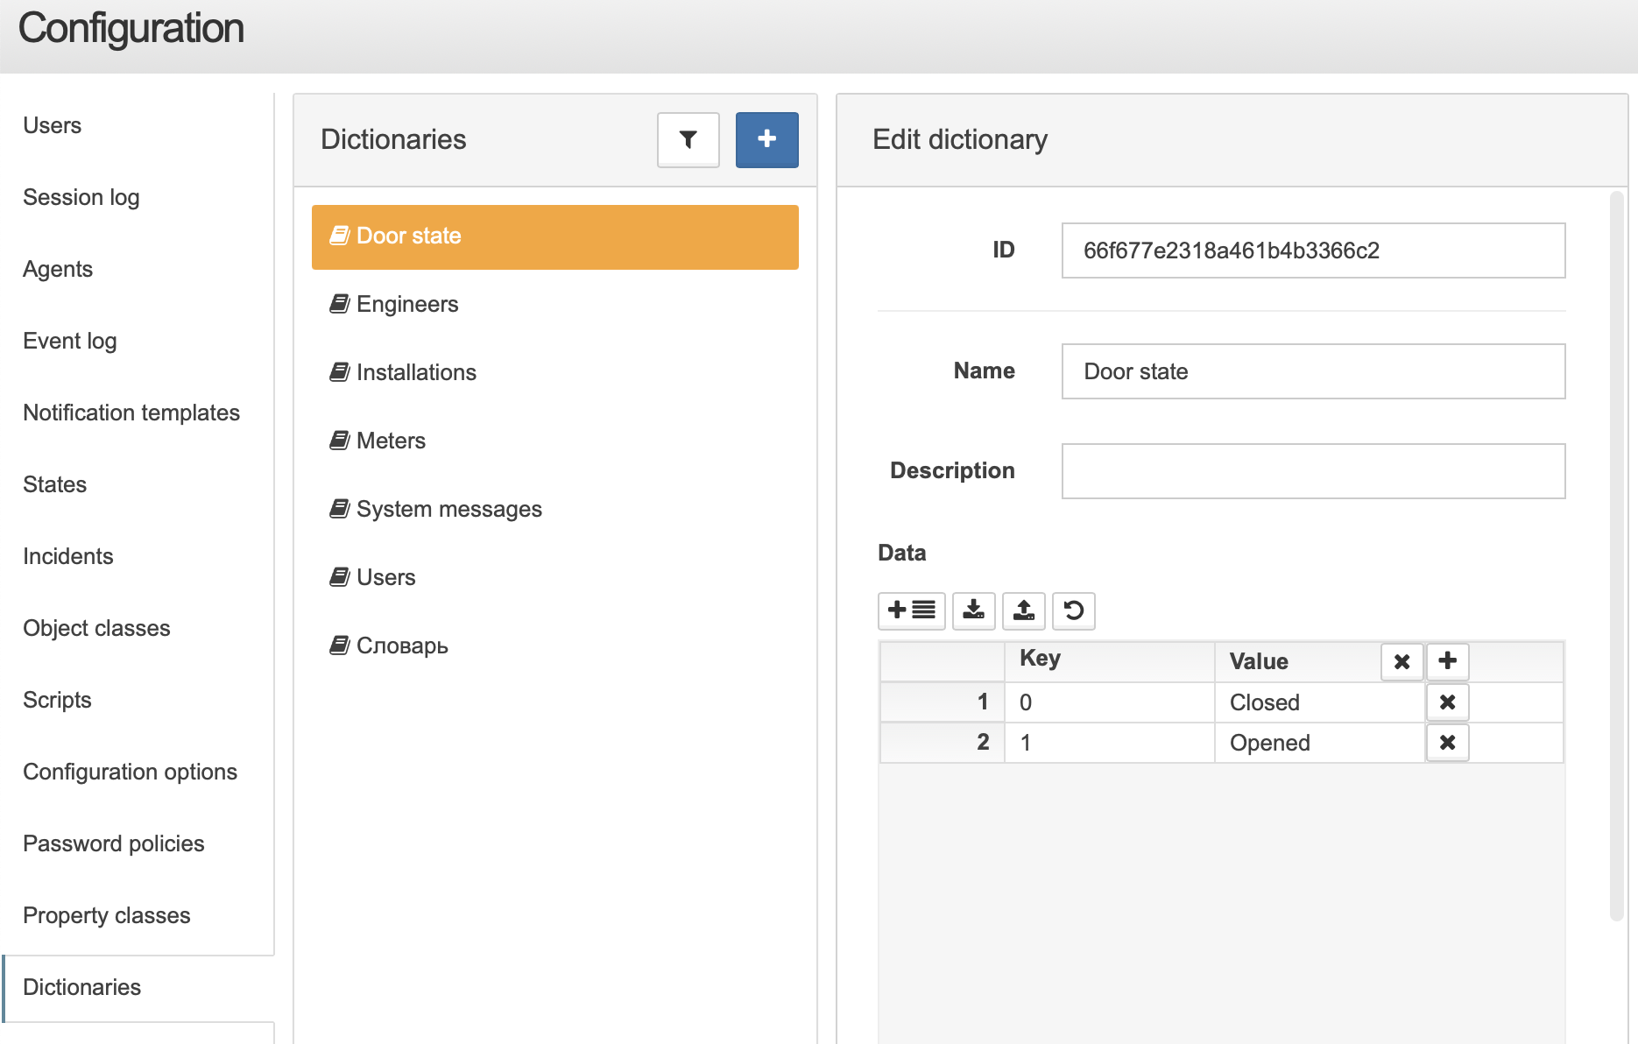The image size is (1638, 1044).
Task: Delete row with value Opened
Action: click(x=1447, y=743)
